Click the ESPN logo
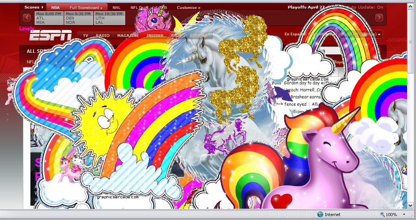 50,36
